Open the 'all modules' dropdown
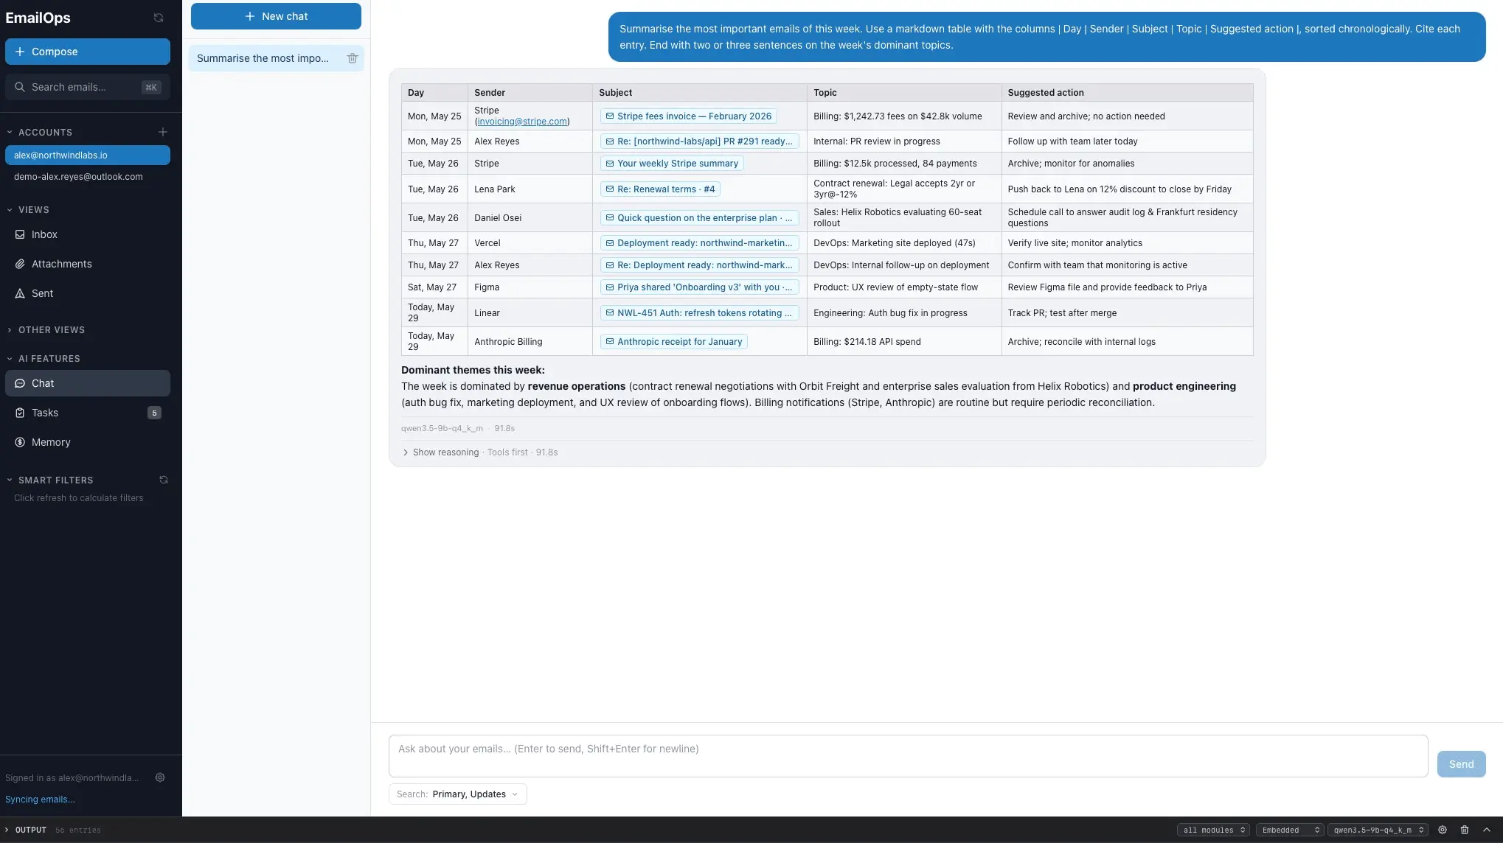 [x=1213, y=830]
